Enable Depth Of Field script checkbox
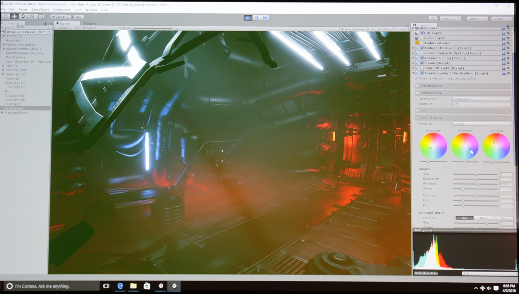 click(x=422, y=68)
